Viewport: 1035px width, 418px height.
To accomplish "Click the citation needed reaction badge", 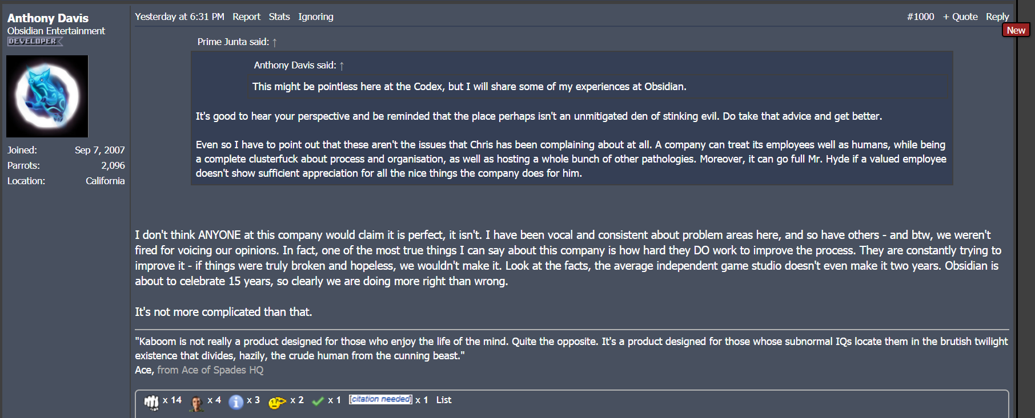I will 380,399.
